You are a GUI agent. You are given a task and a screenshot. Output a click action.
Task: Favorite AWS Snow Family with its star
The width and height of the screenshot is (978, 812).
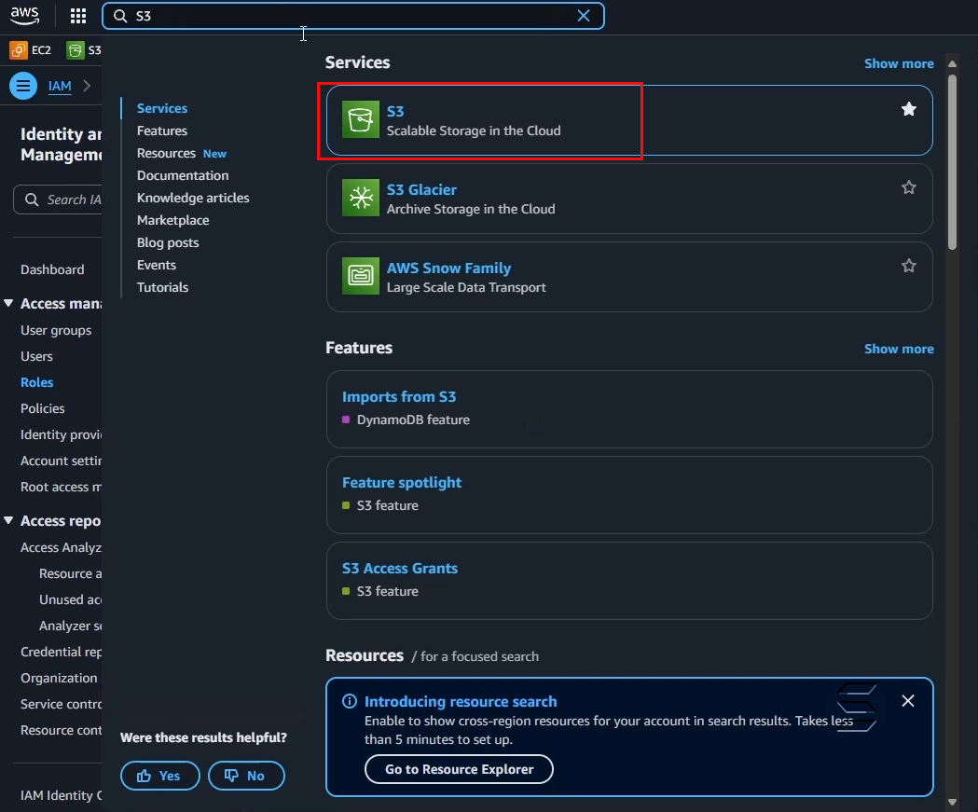click(x=909, y=266)
